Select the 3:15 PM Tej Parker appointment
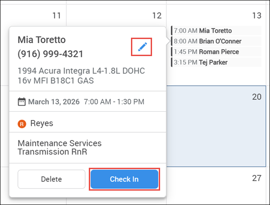 (x=216, y=62)
